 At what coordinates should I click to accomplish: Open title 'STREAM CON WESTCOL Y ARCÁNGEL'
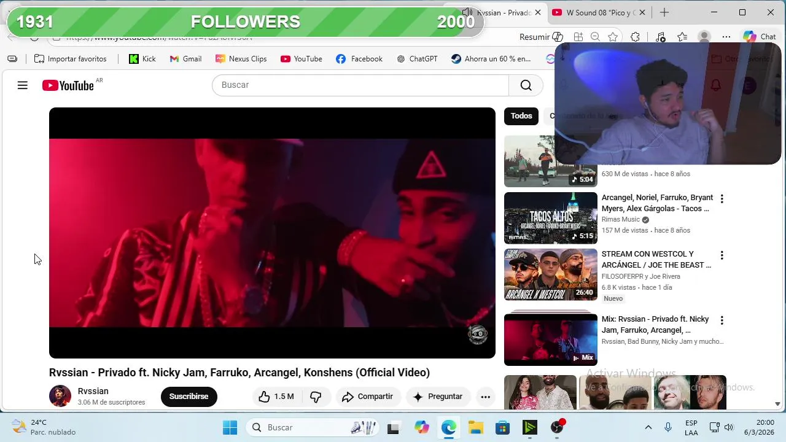tap(656, 260)
